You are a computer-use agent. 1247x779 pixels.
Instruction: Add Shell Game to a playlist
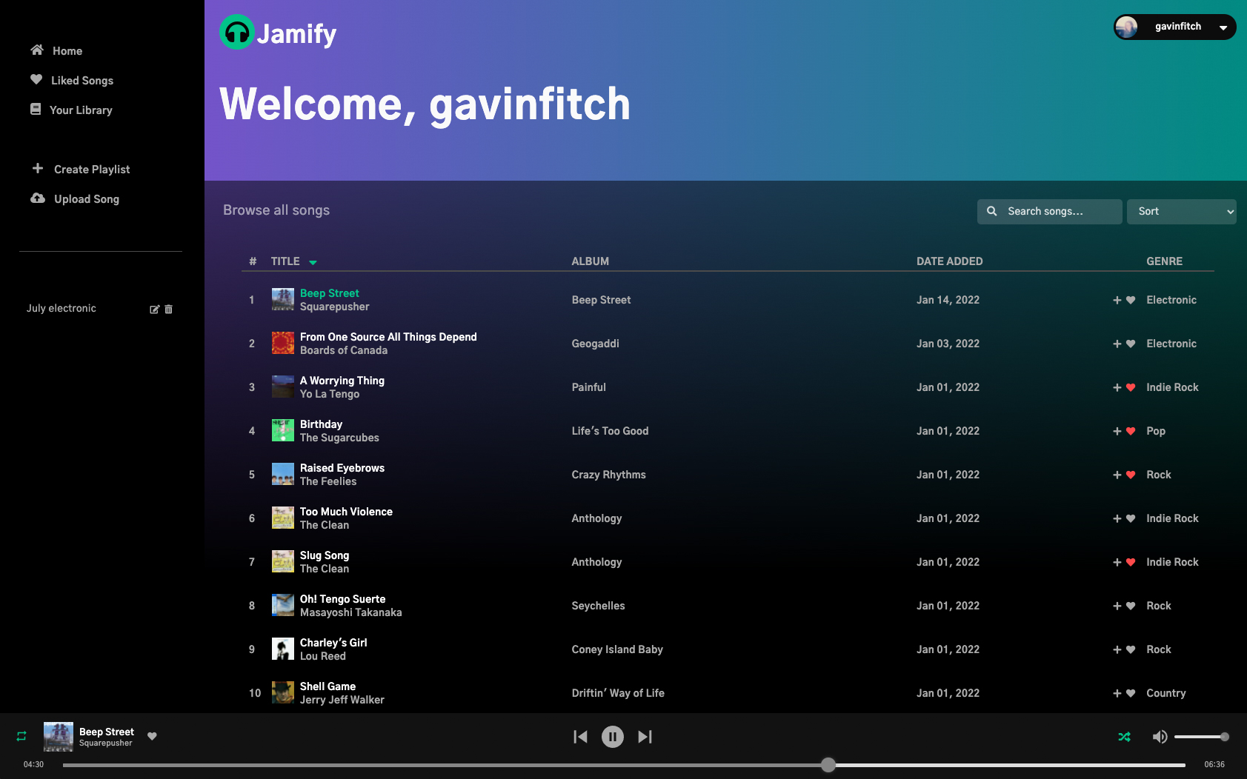click(1117, 693)
